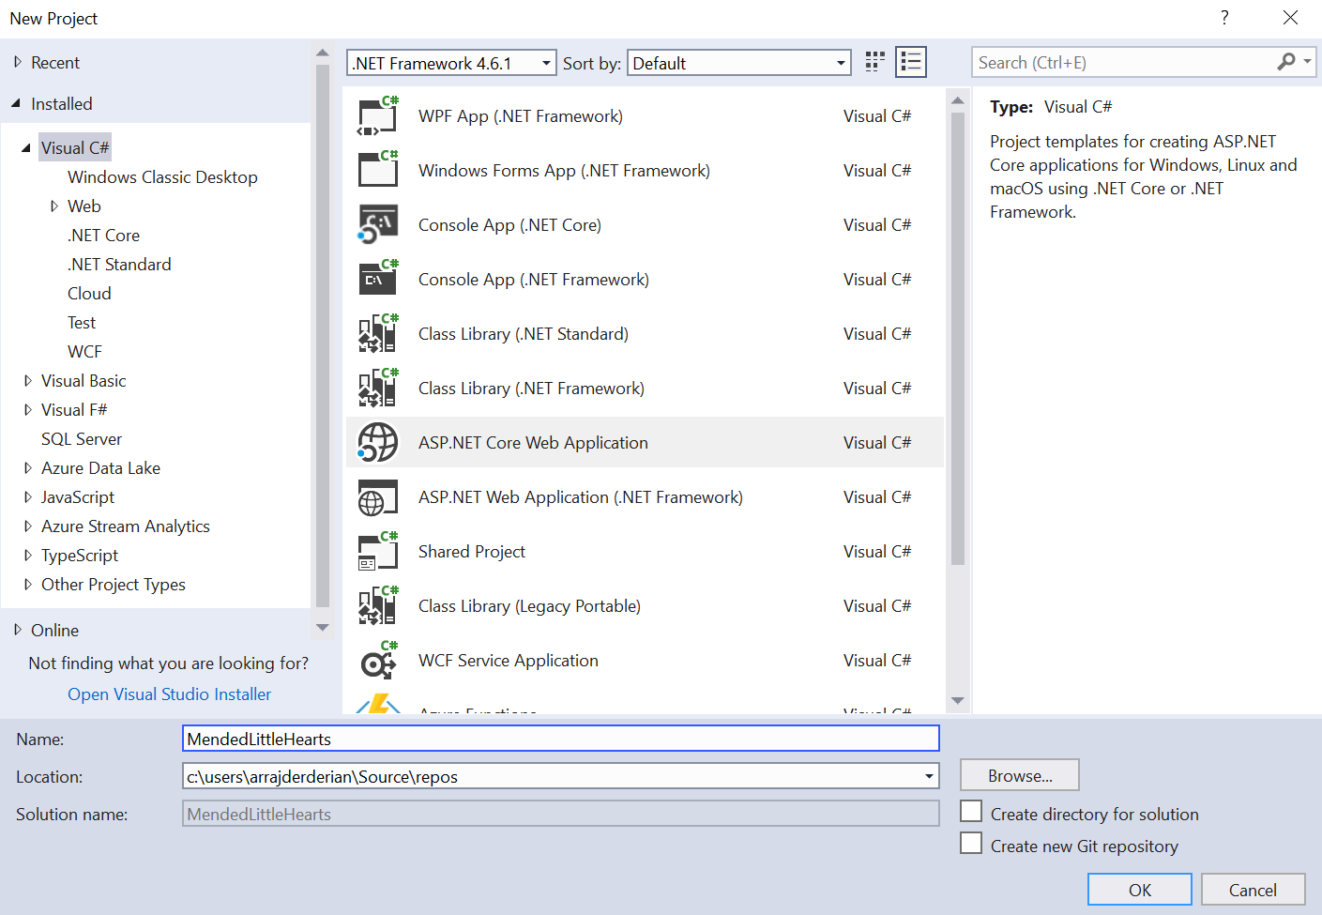The image size is (1322, 915).
Task: Enable Create directory for solution
Action: 971,811
